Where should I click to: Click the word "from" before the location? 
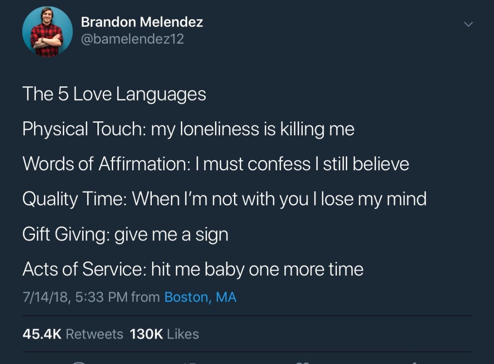click(145, 297)
